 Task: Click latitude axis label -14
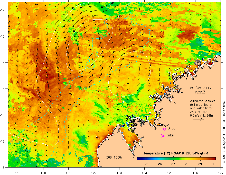(3, 63)
